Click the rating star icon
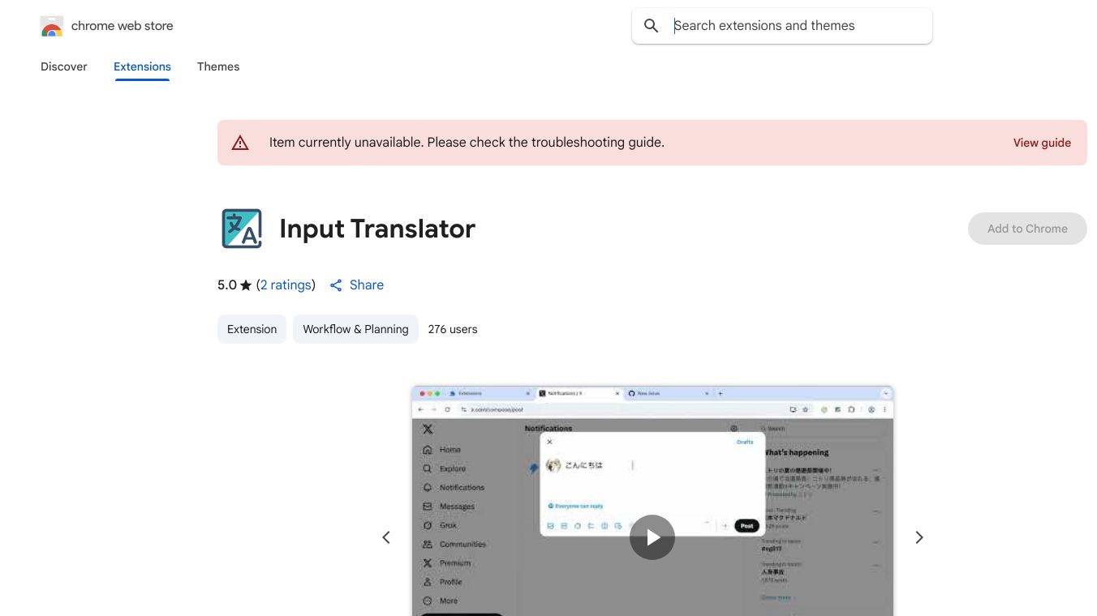The image size is (1097, 616). (x=246, y=285)
